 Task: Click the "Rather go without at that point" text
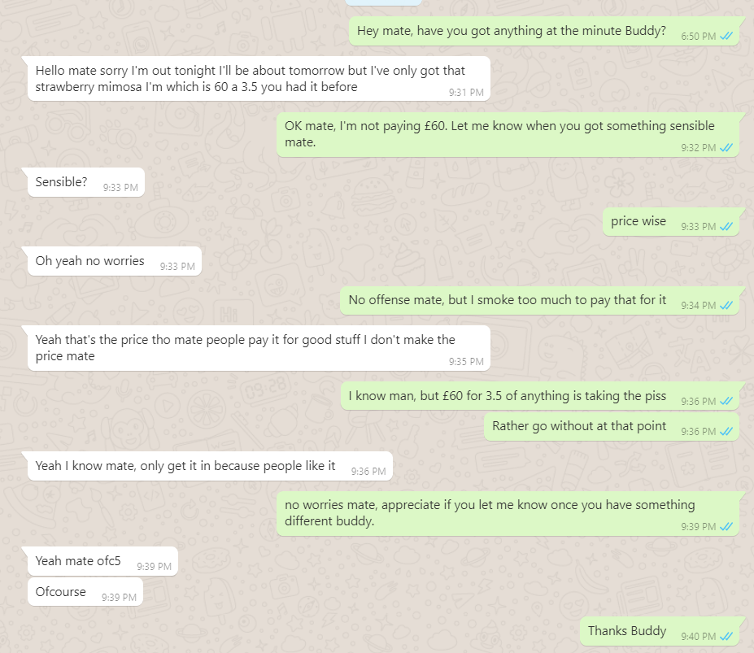579,426
